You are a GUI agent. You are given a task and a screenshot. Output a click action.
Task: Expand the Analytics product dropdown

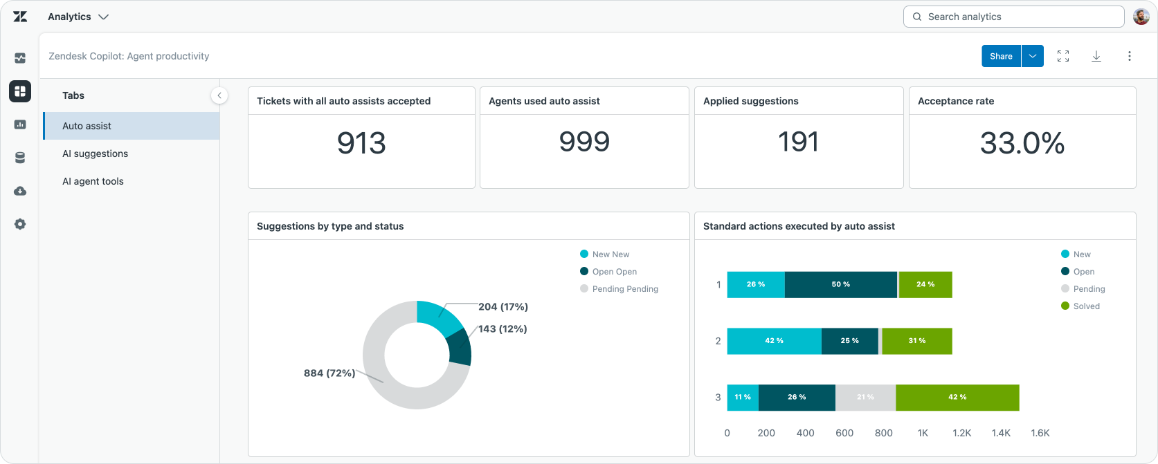[x=78, y=17]
